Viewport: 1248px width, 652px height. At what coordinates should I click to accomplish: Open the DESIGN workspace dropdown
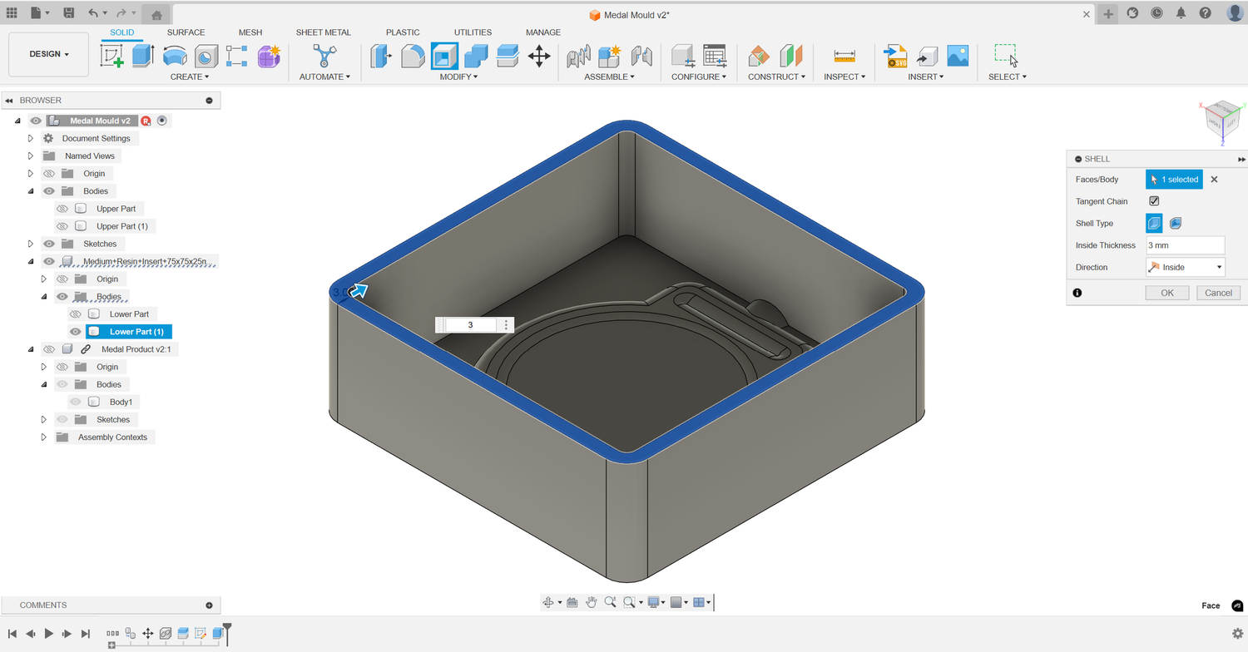click(49, 54)
